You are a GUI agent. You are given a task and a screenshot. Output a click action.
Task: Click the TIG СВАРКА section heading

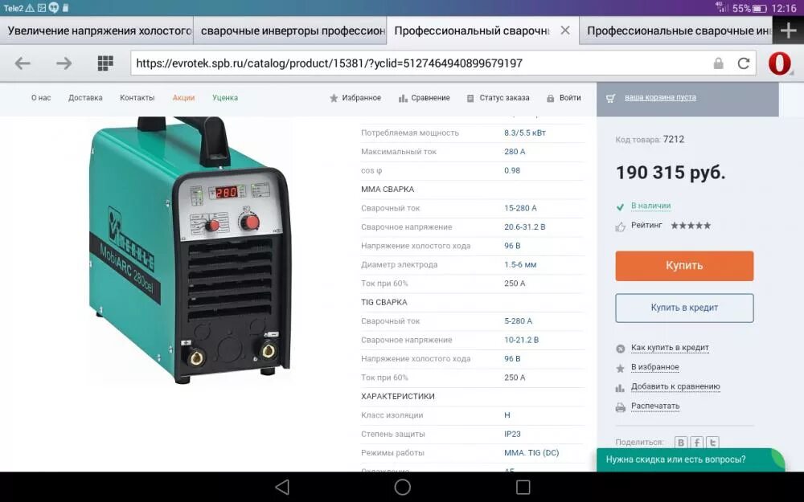(384, 302)
